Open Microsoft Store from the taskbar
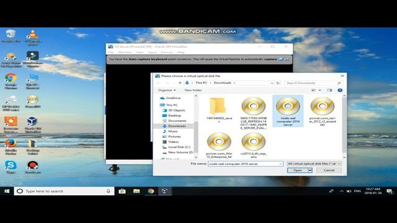Screen dimensions: 397x223 click(x=122, y=191)
